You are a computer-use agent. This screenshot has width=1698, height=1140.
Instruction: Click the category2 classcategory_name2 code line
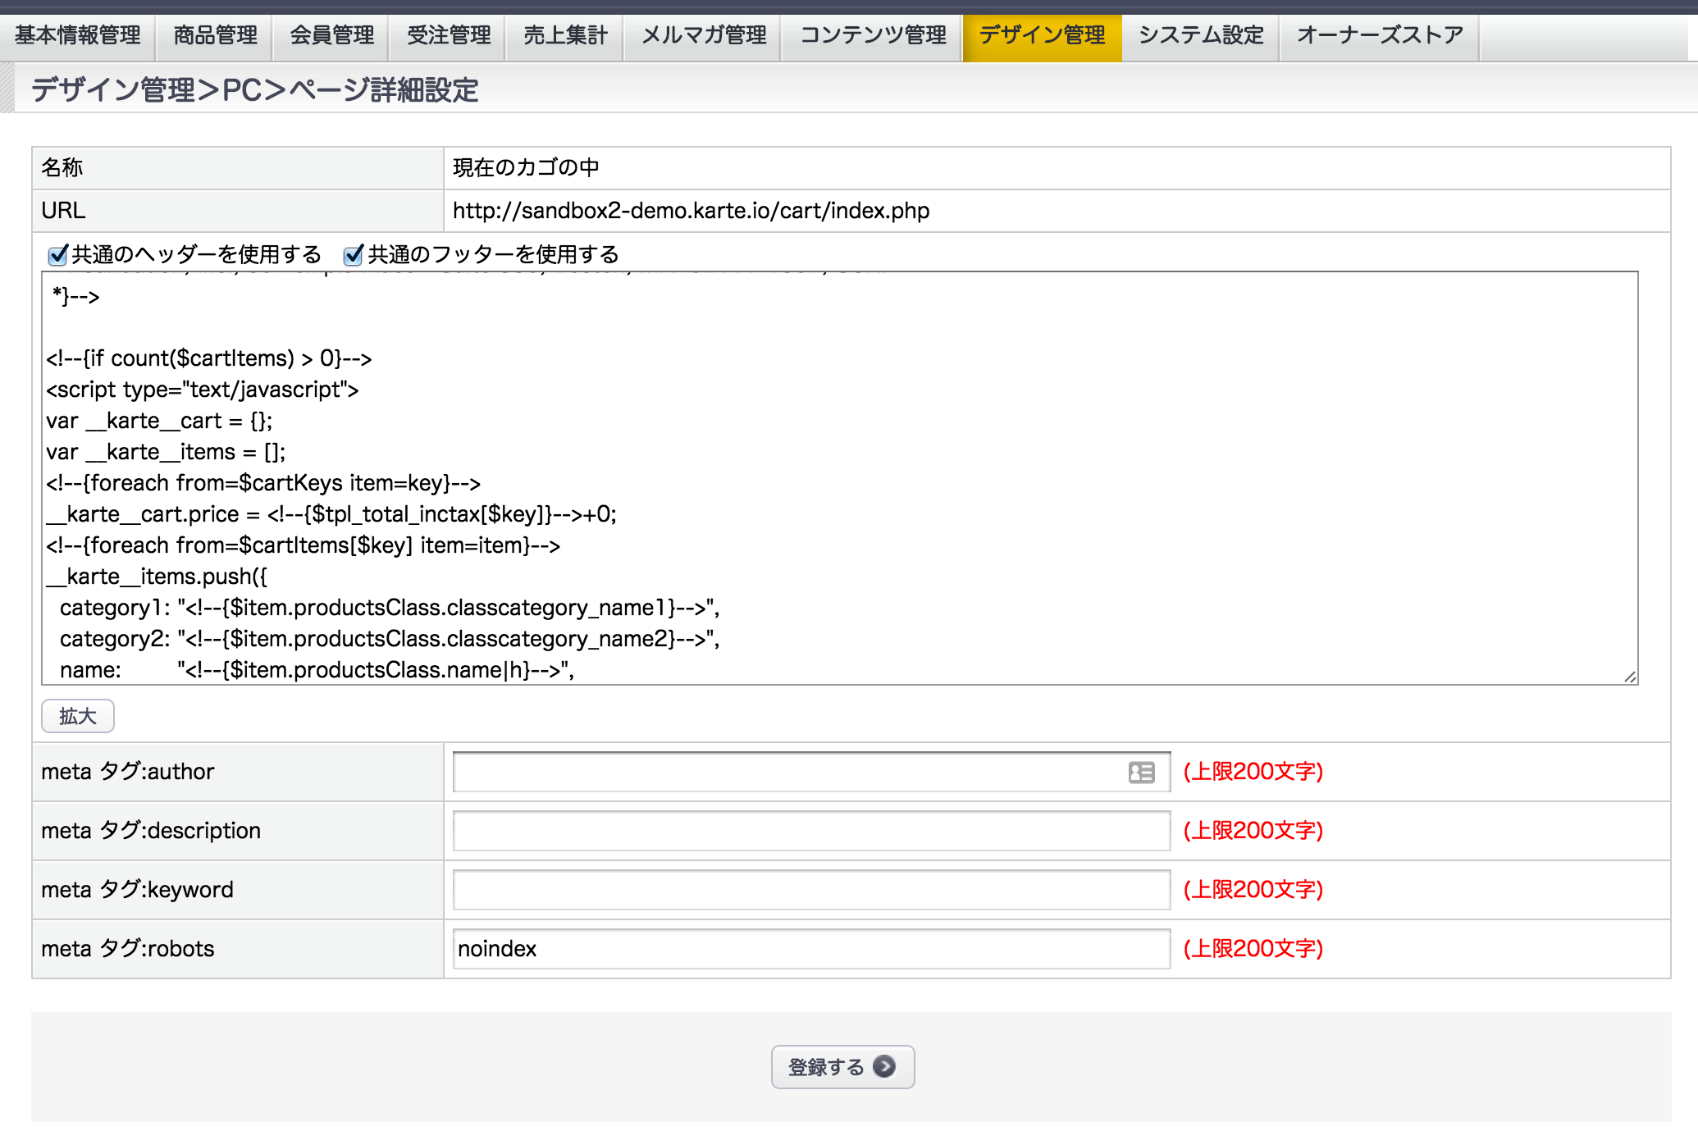(x=390, y=640)
